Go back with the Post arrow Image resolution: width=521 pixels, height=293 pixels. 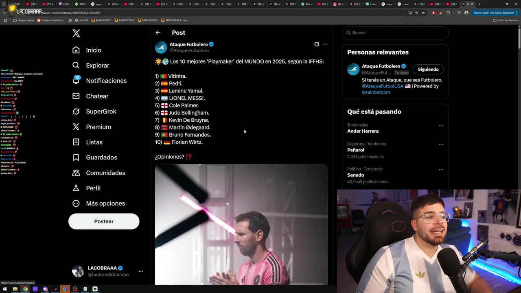(x=158, y=33)
